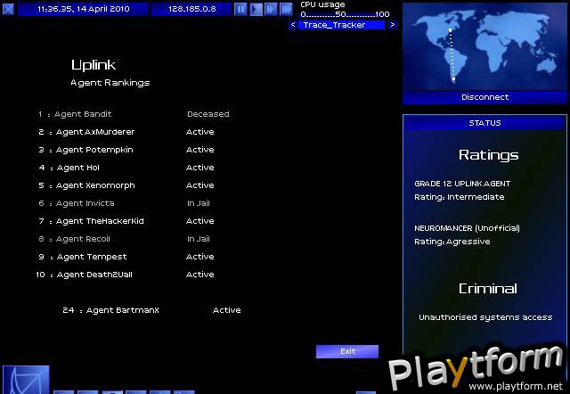The width and height of the screenshot is (570, 394).
Task: Select Agent BartmanX at rank 24
Action: point(123,310)
